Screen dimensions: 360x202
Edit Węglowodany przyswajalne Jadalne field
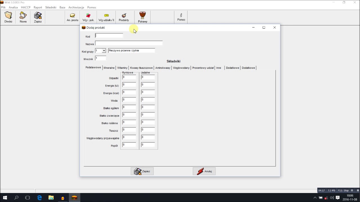tap(148, 137)
